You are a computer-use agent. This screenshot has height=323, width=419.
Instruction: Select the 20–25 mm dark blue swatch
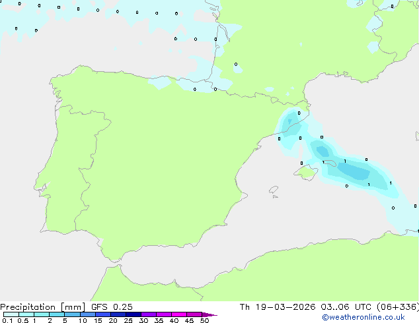point(118,314)
